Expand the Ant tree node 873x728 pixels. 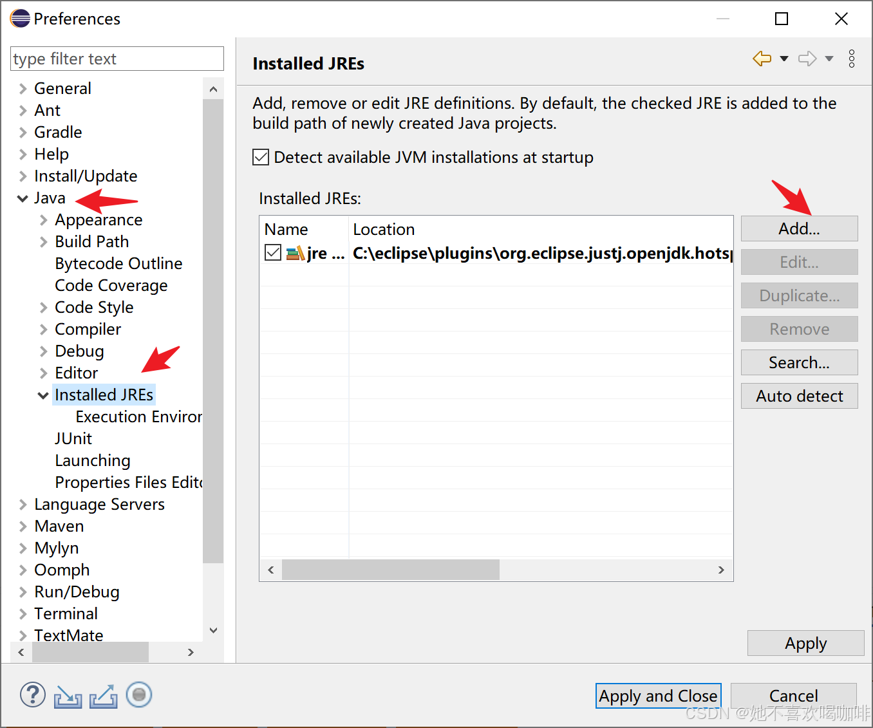[x=23, y=111]
